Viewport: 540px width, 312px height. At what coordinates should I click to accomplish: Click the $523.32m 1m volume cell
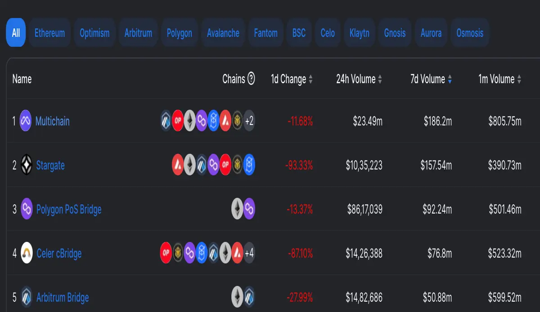pos(505,254)
